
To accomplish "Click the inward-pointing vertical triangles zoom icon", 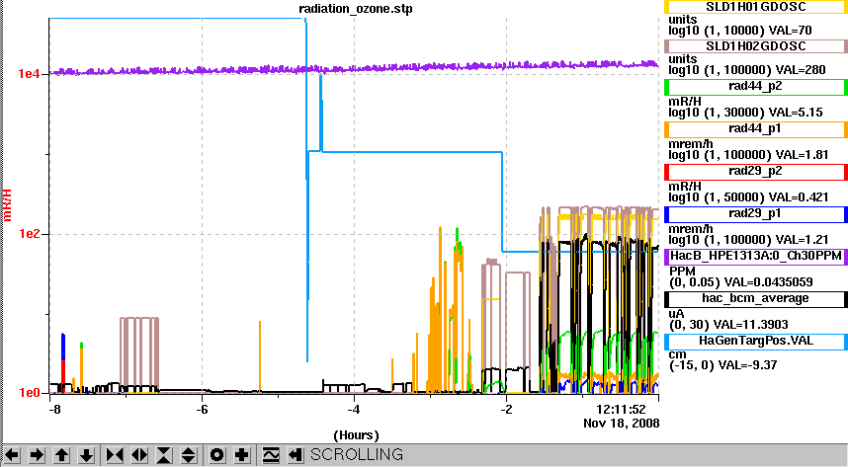I will [164, 455].
